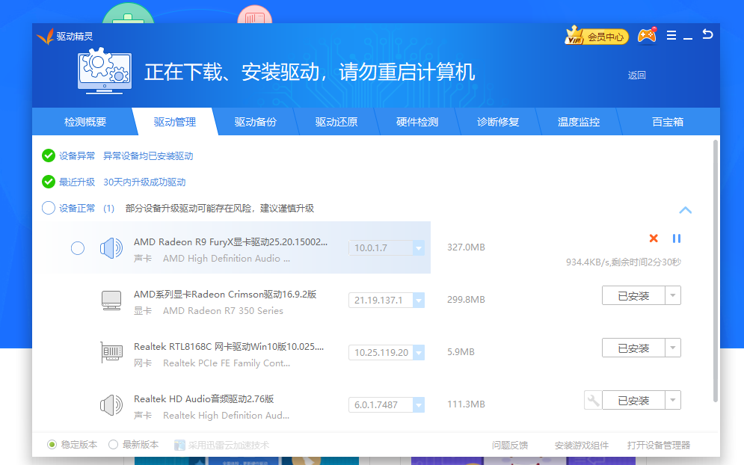Click the game controller icon
The height and width of the screenshot is (465, 744).
click(x=647, y=36)
